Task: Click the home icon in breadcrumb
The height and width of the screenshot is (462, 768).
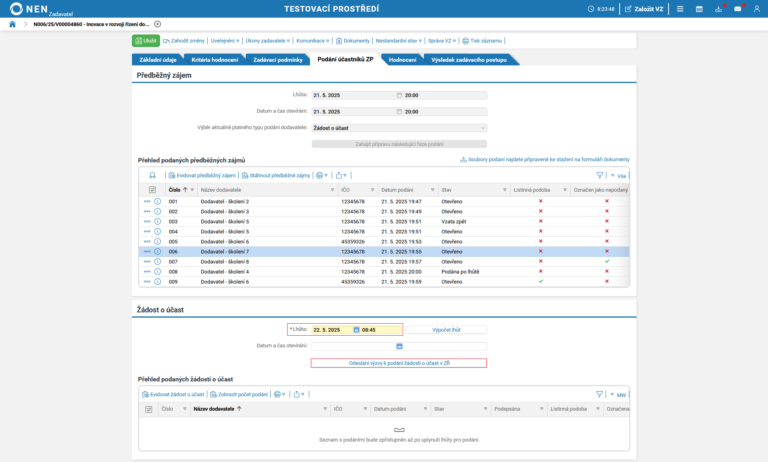Action: [x=12, y=24]
